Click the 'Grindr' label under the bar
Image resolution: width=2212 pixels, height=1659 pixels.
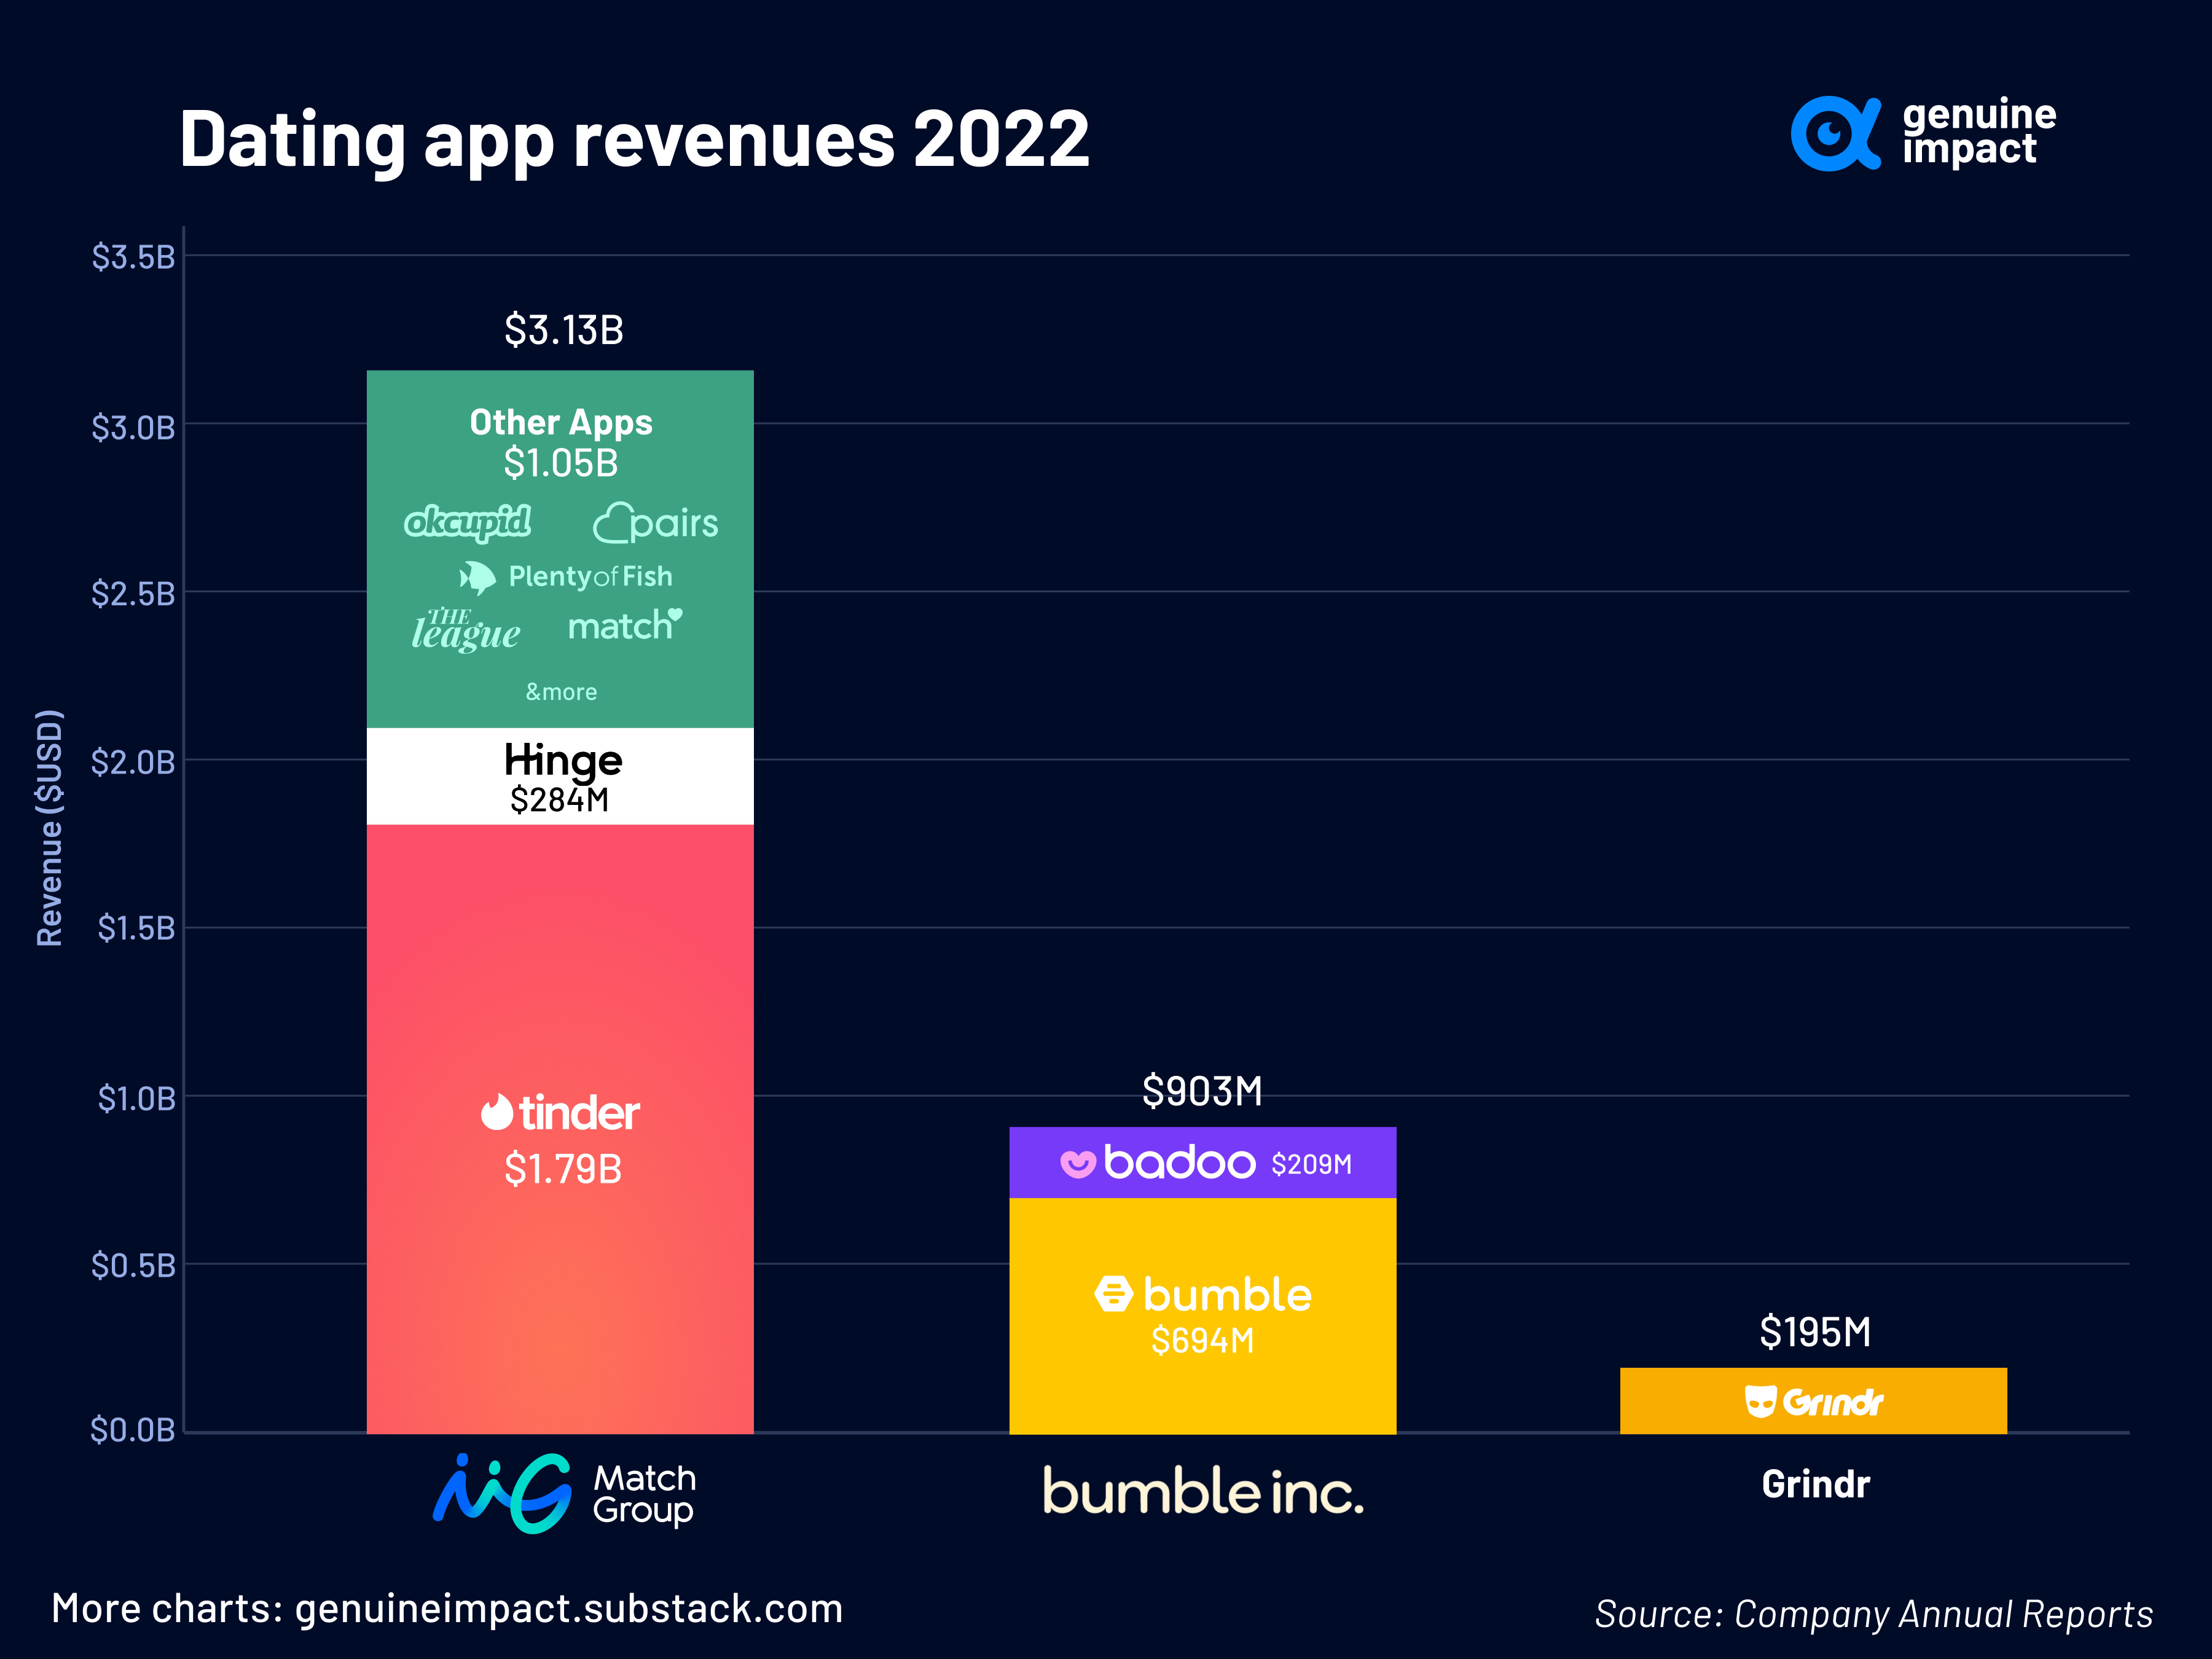[1815, 1485]
